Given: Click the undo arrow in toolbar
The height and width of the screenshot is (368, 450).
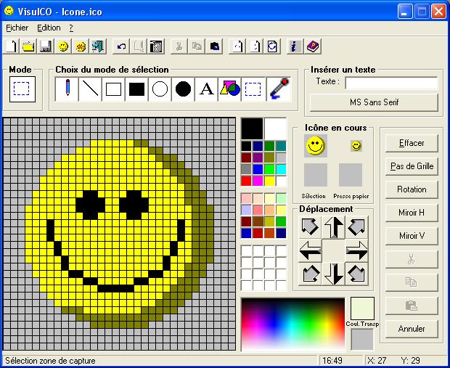Looking at the screenshot, I should (x=121, y=46).
